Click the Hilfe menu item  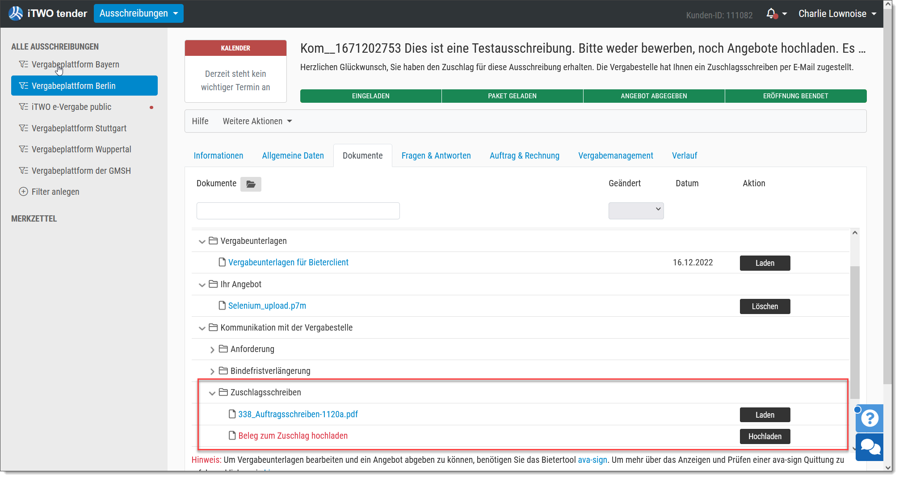click(200, 121)
